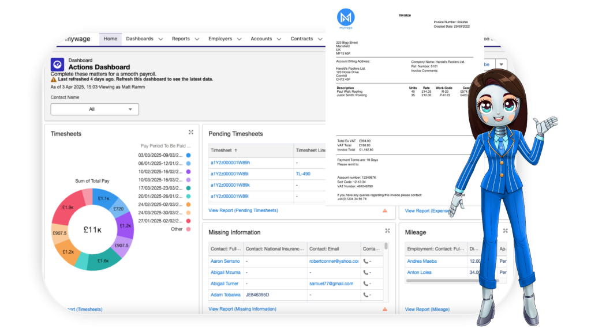Expand the Reports menu chevron
591x332 pixels.
pyautogui.click(x=196, y=39)
